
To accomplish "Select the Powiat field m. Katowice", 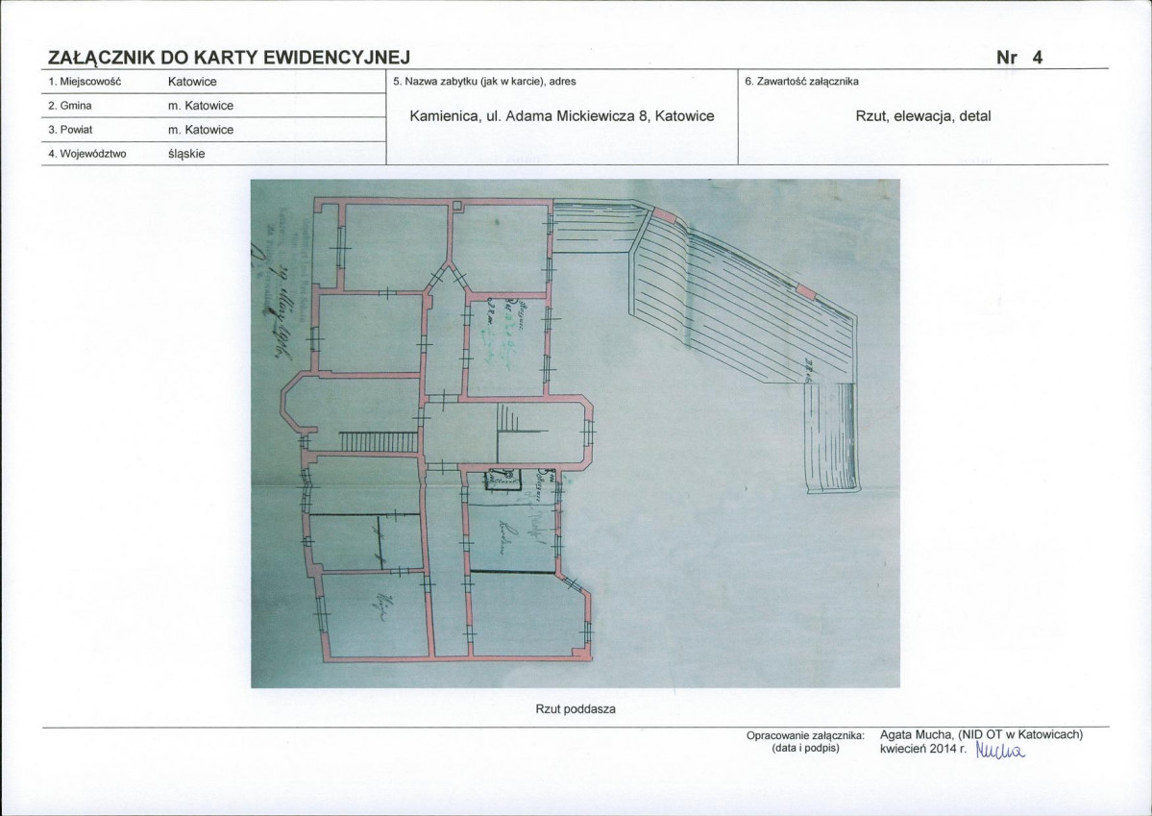I will point(201,130).
